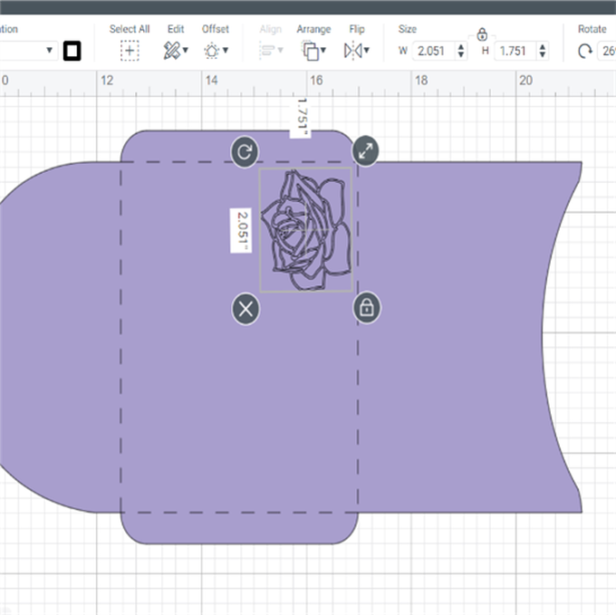
Task: Click the Select All icon
Action: (130, 51)
